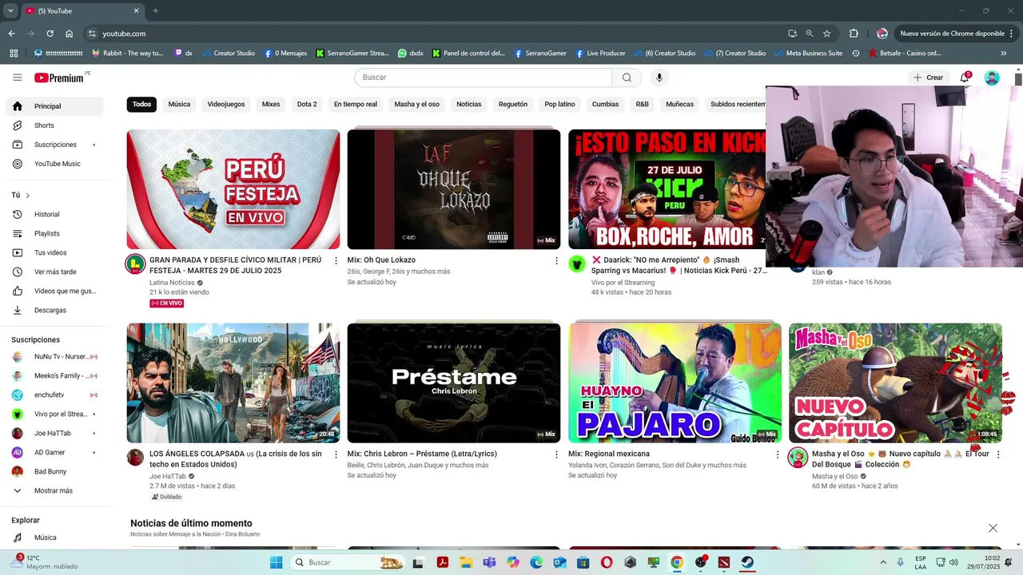Open Meta Business Suite bookmark
This screenshot has width=1023, height=575.
pos(807,54)
